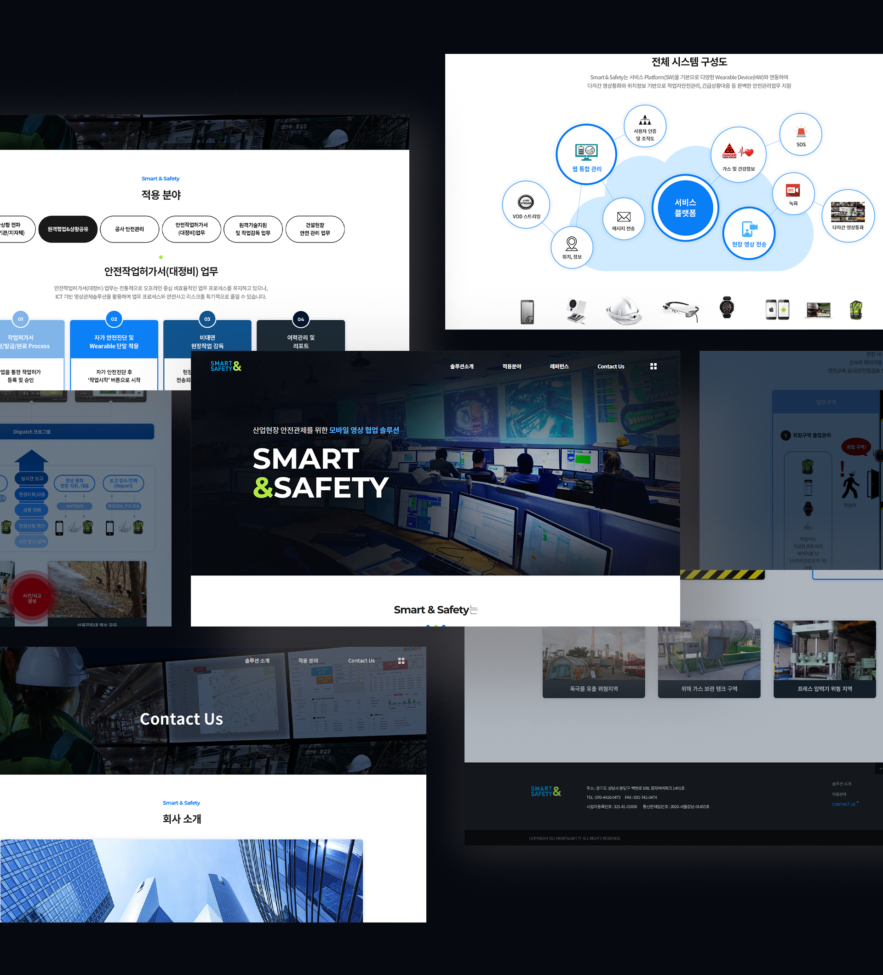Click CONTACT US link in footer
The width and height of the screenshot is (883, 975).
pos(843,804)
